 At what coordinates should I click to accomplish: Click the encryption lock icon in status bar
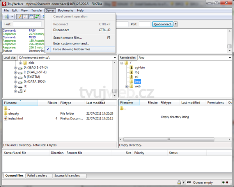pos(179,182)
